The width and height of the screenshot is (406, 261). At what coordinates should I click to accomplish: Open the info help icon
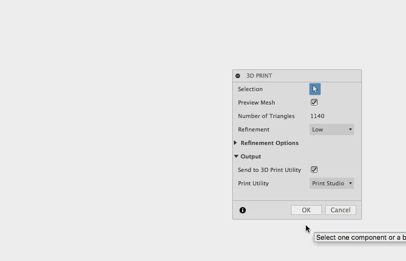click(243, 210)
